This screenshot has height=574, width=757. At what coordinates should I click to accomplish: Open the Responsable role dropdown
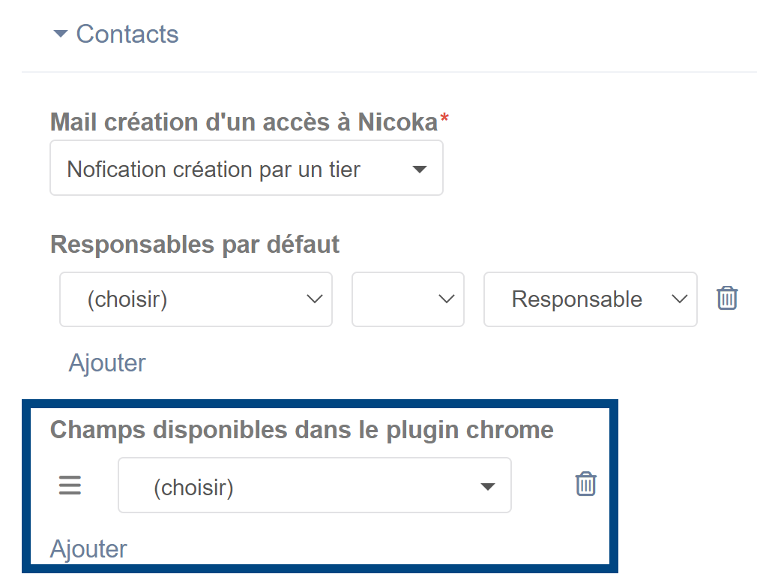point(591,299)
